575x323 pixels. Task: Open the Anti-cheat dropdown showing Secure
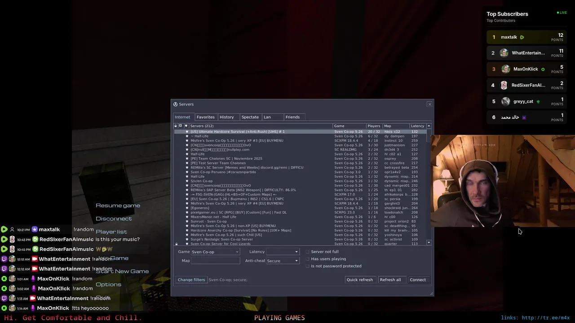coord(283,261)
